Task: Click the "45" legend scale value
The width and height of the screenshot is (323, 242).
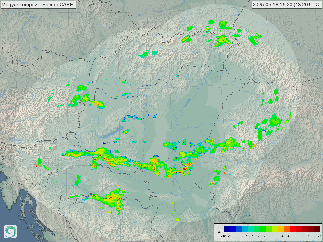Action: point(290,236)
